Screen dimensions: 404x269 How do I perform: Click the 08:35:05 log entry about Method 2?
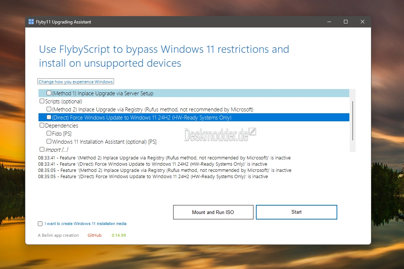pyautogui.click(x=165, y=170)
